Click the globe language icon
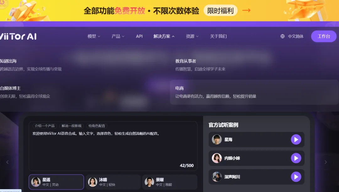The width and height of the screenshot is (339, 192). 282,36
